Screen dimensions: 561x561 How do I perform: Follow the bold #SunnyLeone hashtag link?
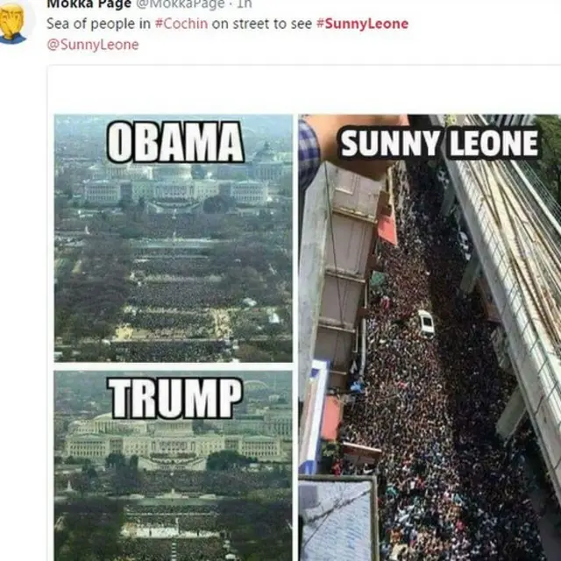tap(361, 24)
